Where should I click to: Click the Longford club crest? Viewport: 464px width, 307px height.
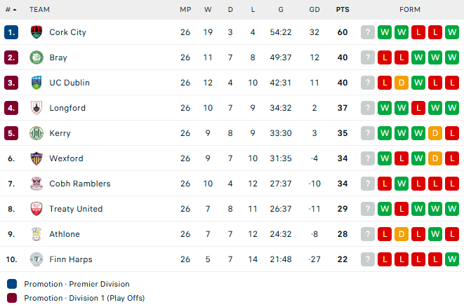(37, 108)
